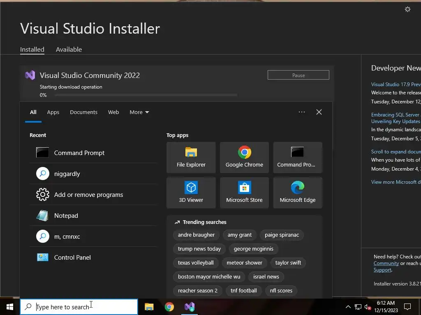
Task: Open Add or remove programs settings
Action: click(93, 195)
